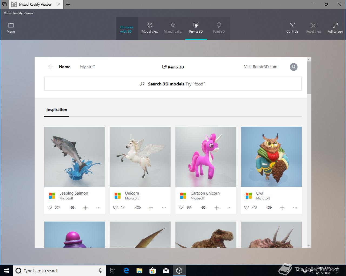Click the scroll down arrow of the panel
Screen dimensions: 346x276
309,246
